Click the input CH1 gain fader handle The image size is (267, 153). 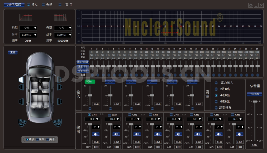tap(90, 95)
